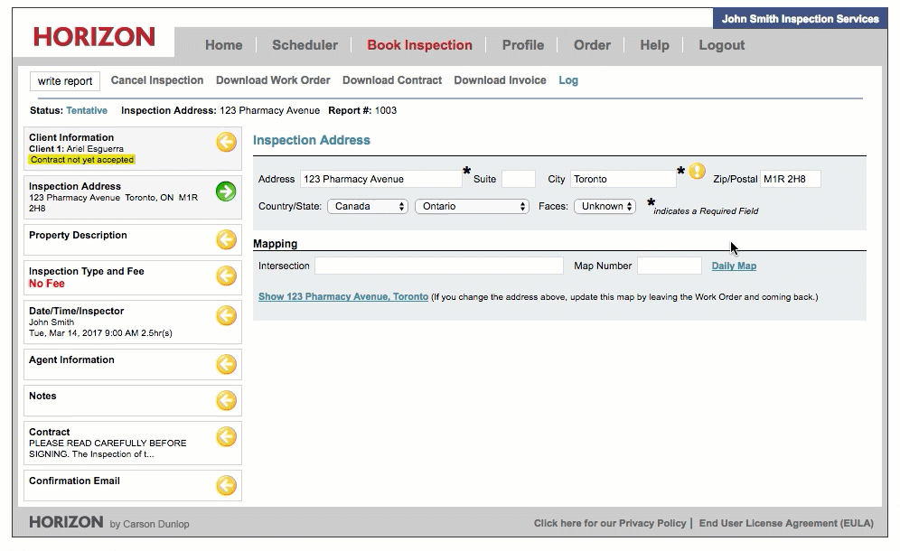Click the arrow icon for Confirmation Email
The width and height of the screenshot is (900, 551).
coord(226,485)
